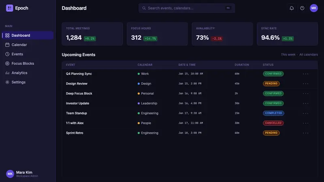Click Pending badge for Design Review
The width and height of the screenshot is (324, 182).
(x=271, y=84)
